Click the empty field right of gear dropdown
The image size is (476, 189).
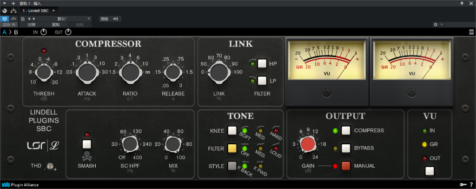pyautogui.click(x=460, y=25)
